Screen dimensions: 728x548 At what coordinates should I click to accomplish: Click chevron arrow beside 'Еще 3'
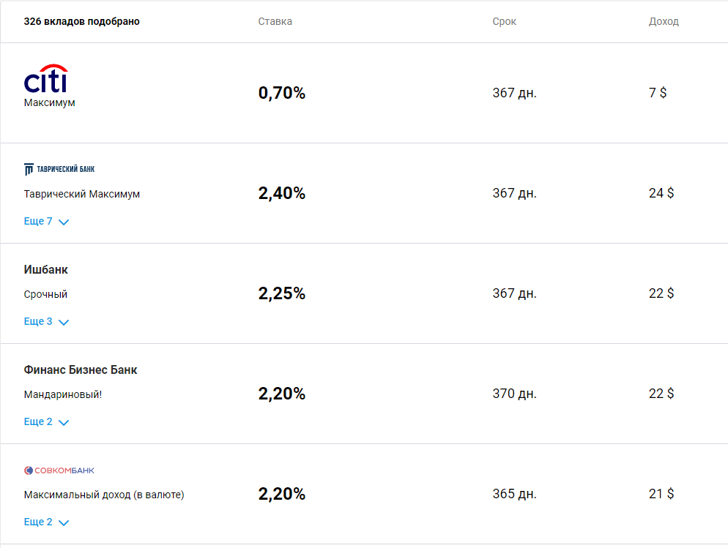64,322
